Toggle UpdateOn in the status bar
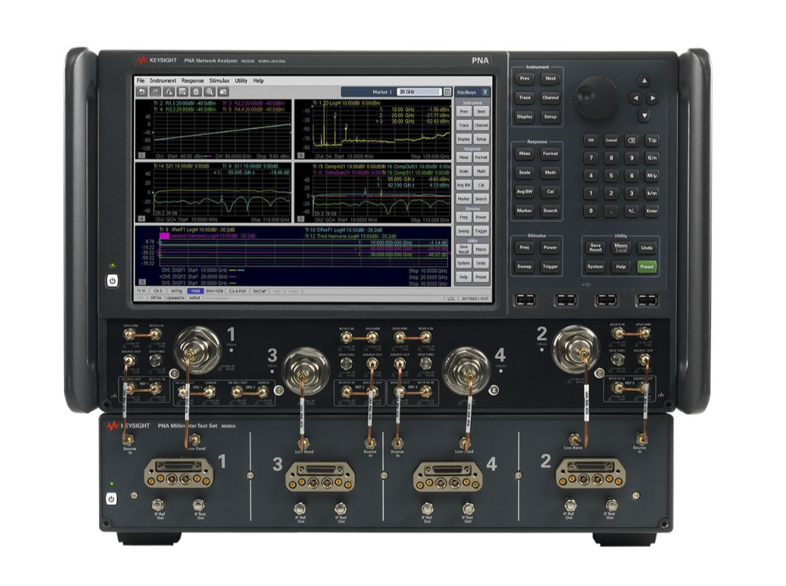786x586 pixels. pos(174,298)
